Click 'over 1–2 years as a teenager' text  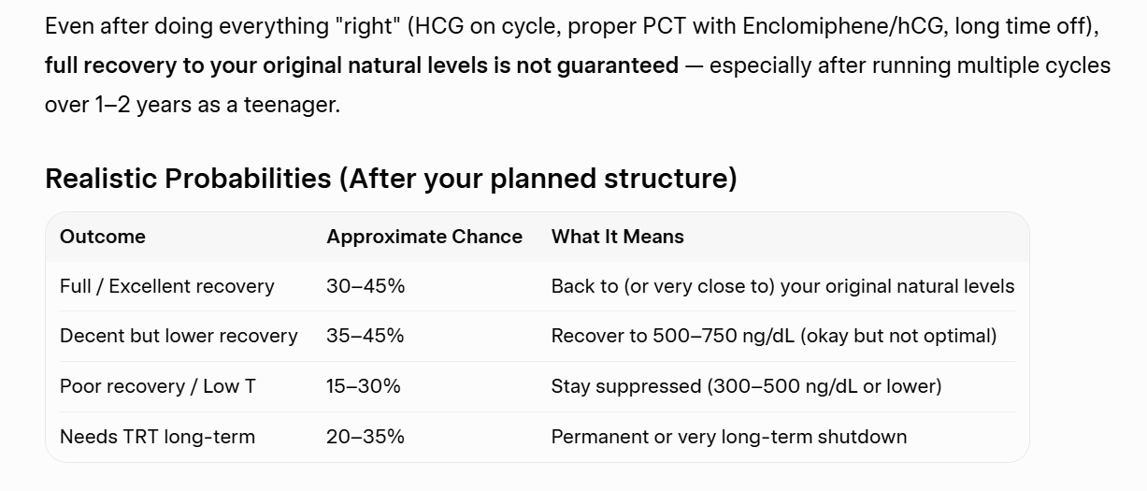(x=193, y=105)
